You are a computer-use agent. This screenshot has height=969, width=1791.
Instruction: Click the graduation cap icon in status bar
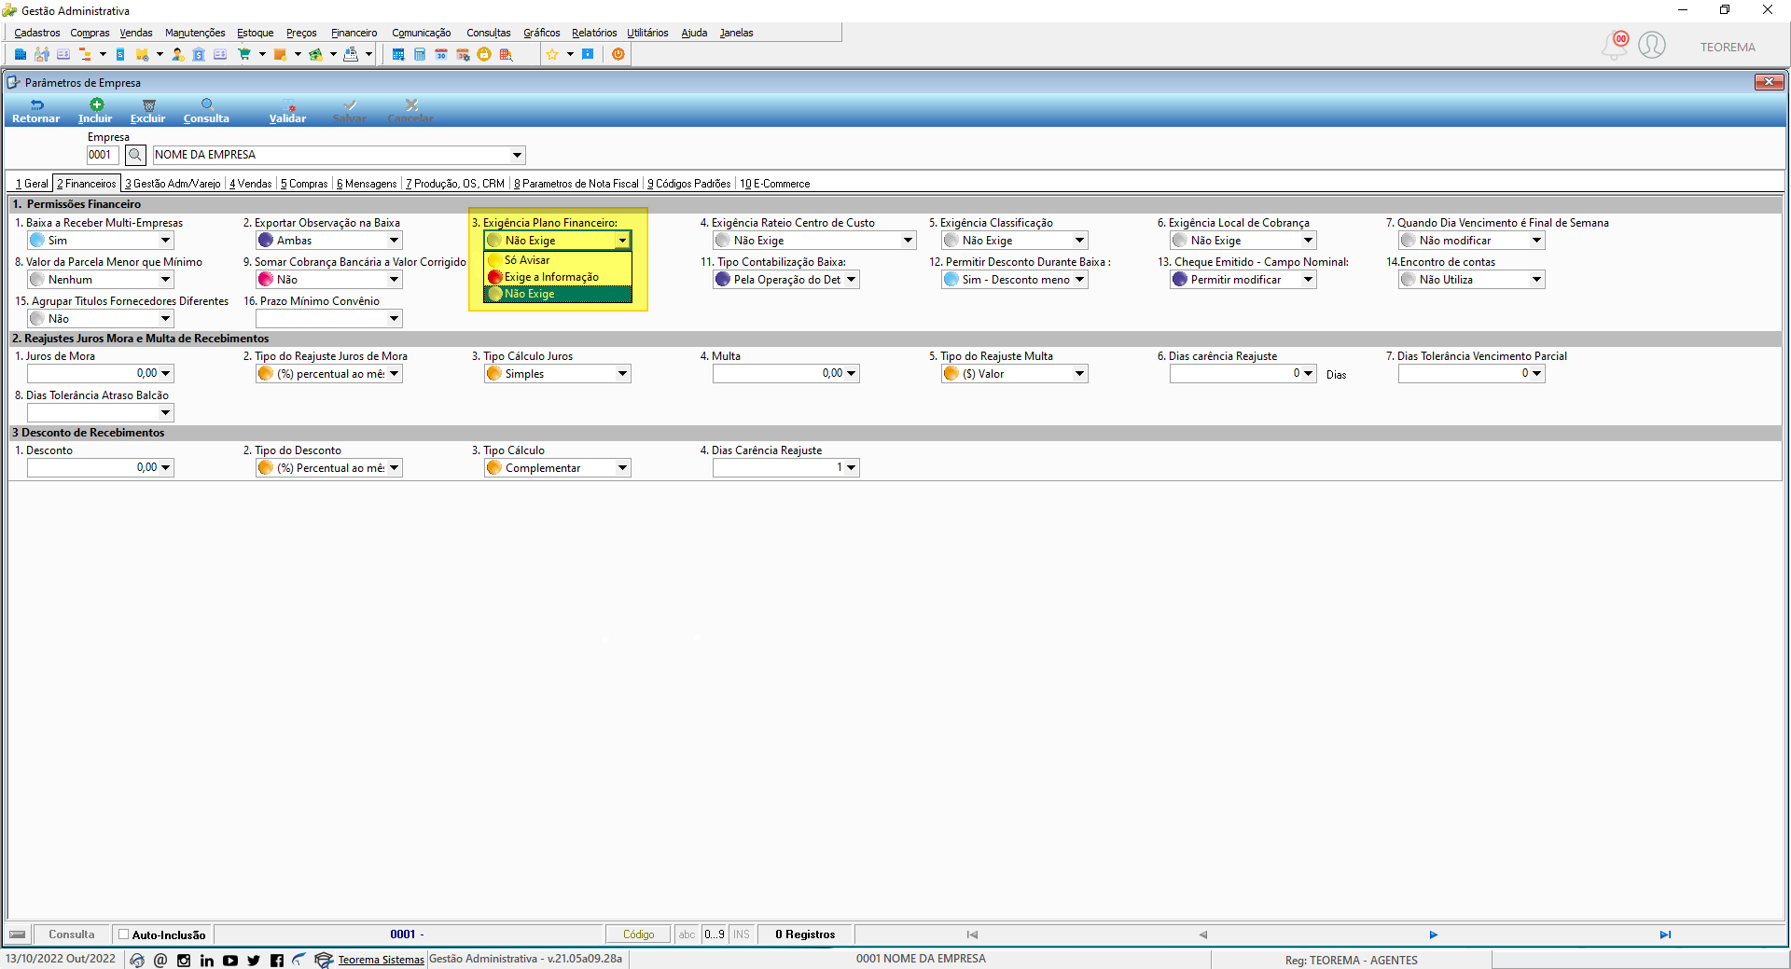click(x=324, y=960)
